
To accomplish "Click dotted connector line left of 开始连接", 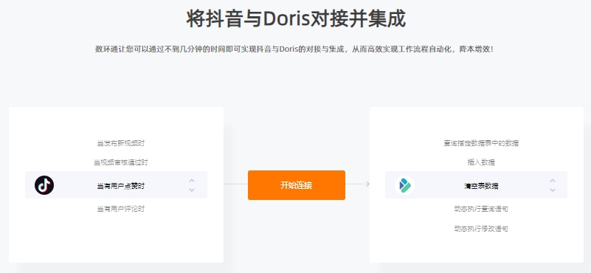I will [235, 184].
